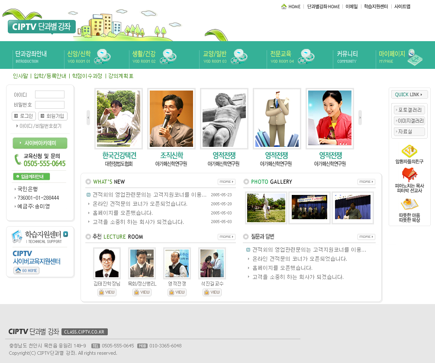
Task: Click the 아이디 input field
Action: coord(50,94)
